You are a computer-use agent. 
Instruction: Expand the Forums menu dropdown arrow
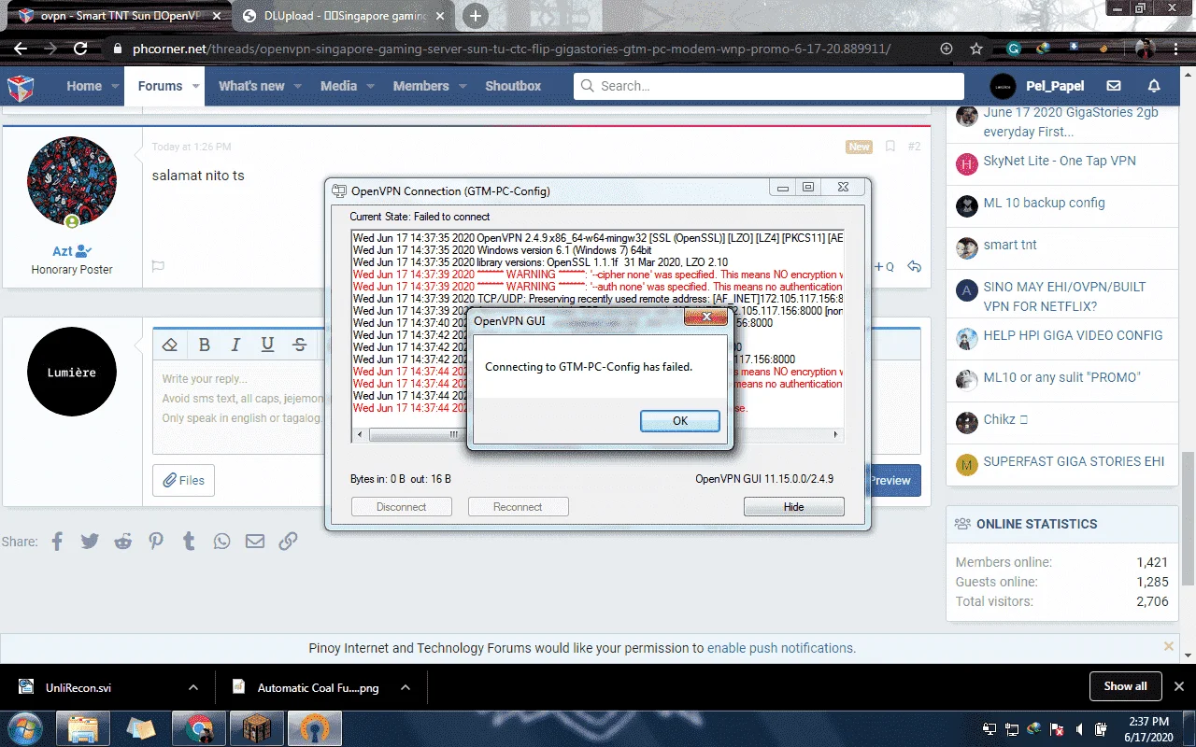[196, 86]
